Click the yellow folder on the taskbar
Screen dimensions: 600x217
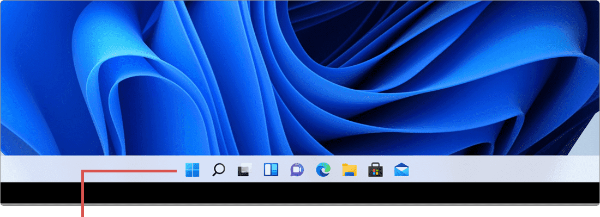[349, 170]
